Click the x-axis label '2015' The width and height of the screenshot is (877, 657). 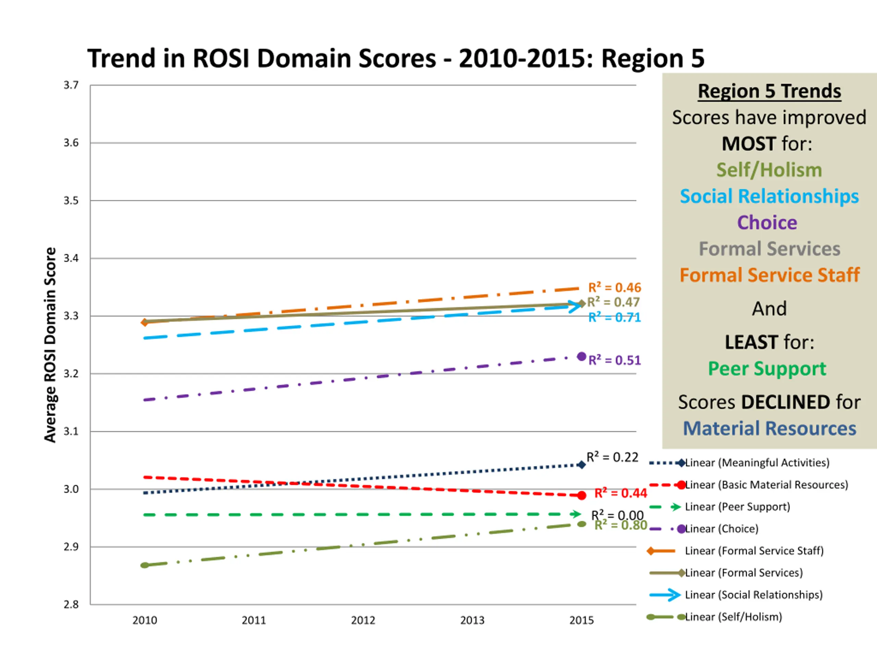582,621
